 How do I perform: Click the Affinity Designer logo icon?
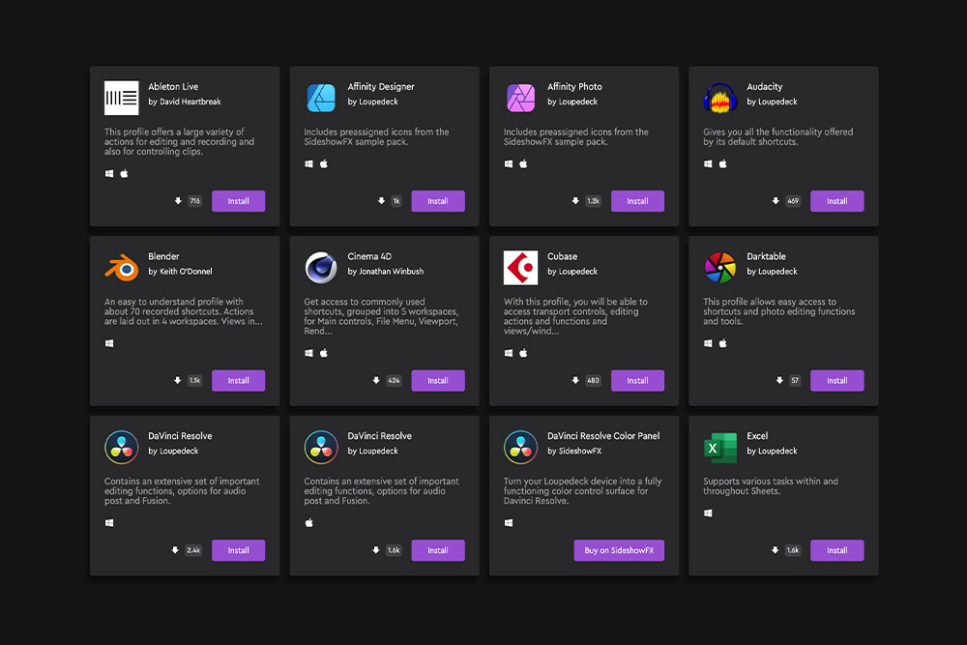click(x=321, y=98)
